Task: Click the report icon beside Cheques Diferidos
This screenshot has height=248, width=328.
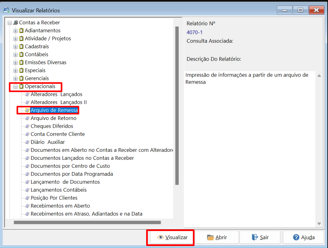Action: click(27, 126)
